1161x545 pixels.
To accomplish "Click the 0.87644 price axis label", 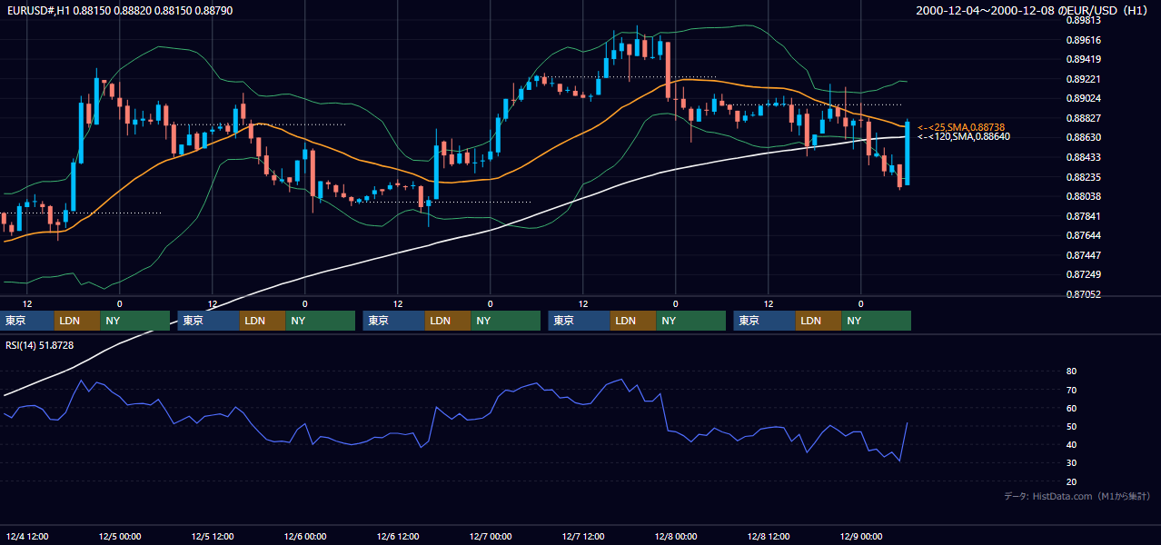I will (1083, 235).
